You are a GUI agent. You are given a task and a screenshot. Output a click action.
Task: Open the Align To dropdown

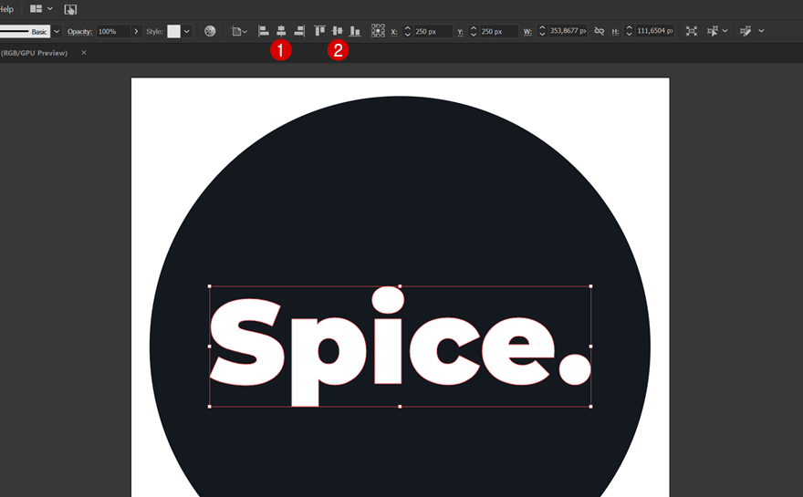[x=239, y=31]
